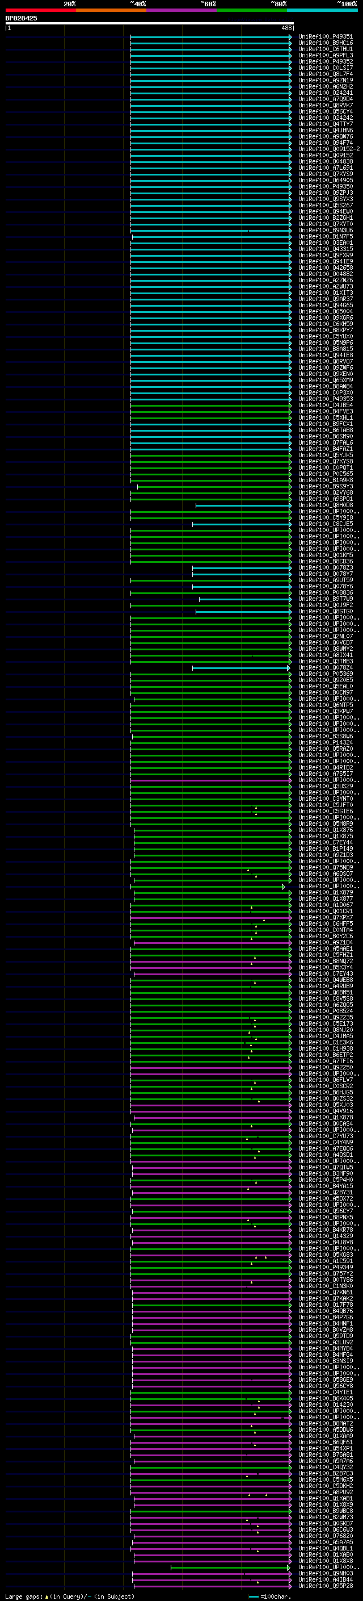Click hit label UniRef100_P05369
Viewport: 363px width, 1601px height.
(326, 674)
